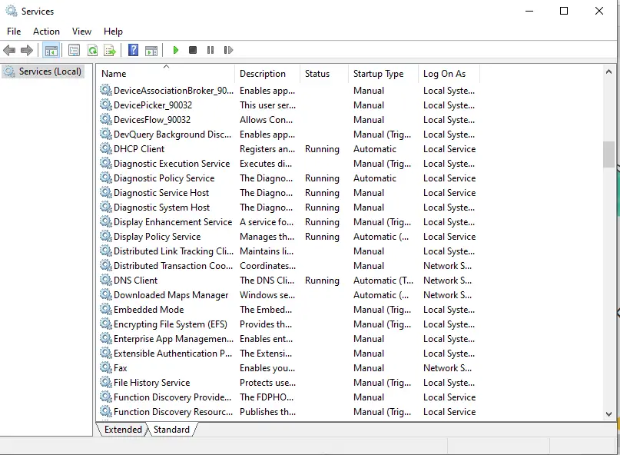Viewport: 620px width, 455px height.
Task: Click gear icon beside File History Service
Action: [105, 383]
